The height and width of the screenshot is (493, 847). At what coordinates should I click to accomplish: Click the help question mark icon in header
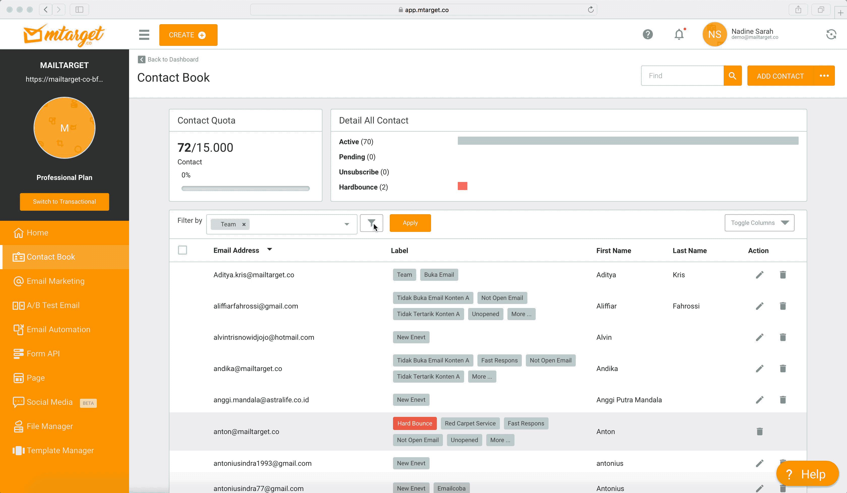pyautogui.click(x=647, y=35)
